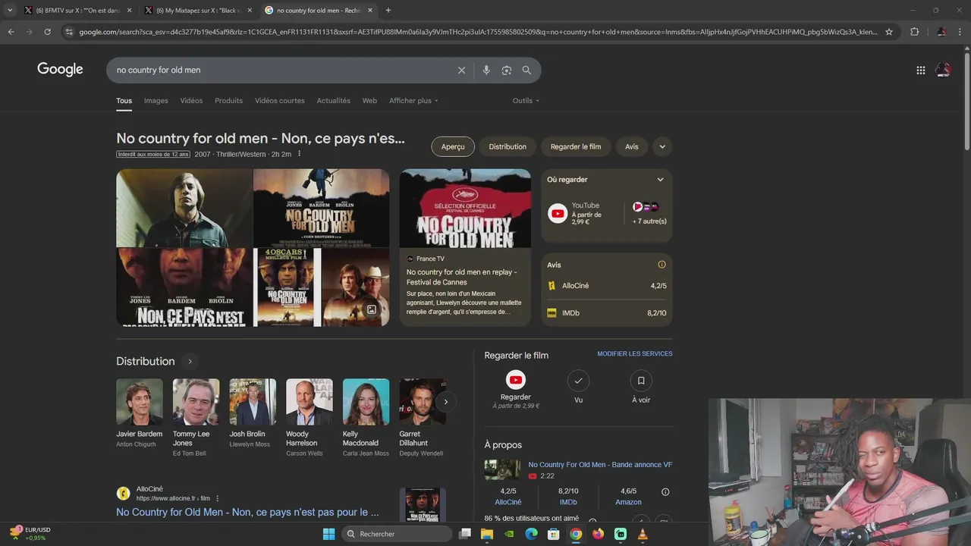This screenshot has width=971, height=546.
Task: Open the tab search dropdown in Chrome
Action: [10, 10]
